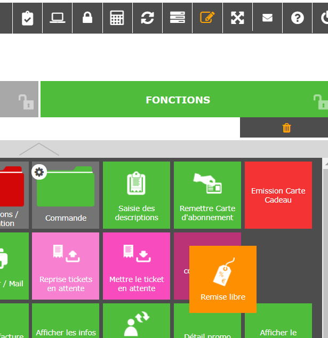Click the function grid vertical scrollbar
Image resolution: width=328 pixels, height=338 pixels.
tap(325, 240)
